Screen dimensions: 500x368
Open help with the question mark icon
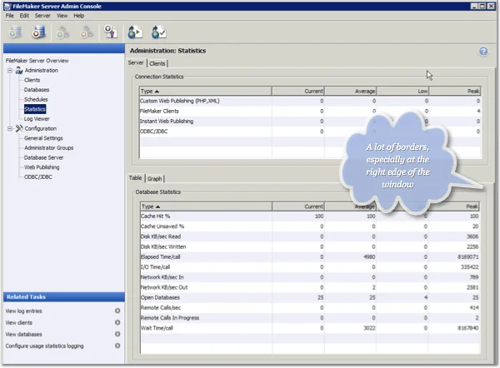483,51
